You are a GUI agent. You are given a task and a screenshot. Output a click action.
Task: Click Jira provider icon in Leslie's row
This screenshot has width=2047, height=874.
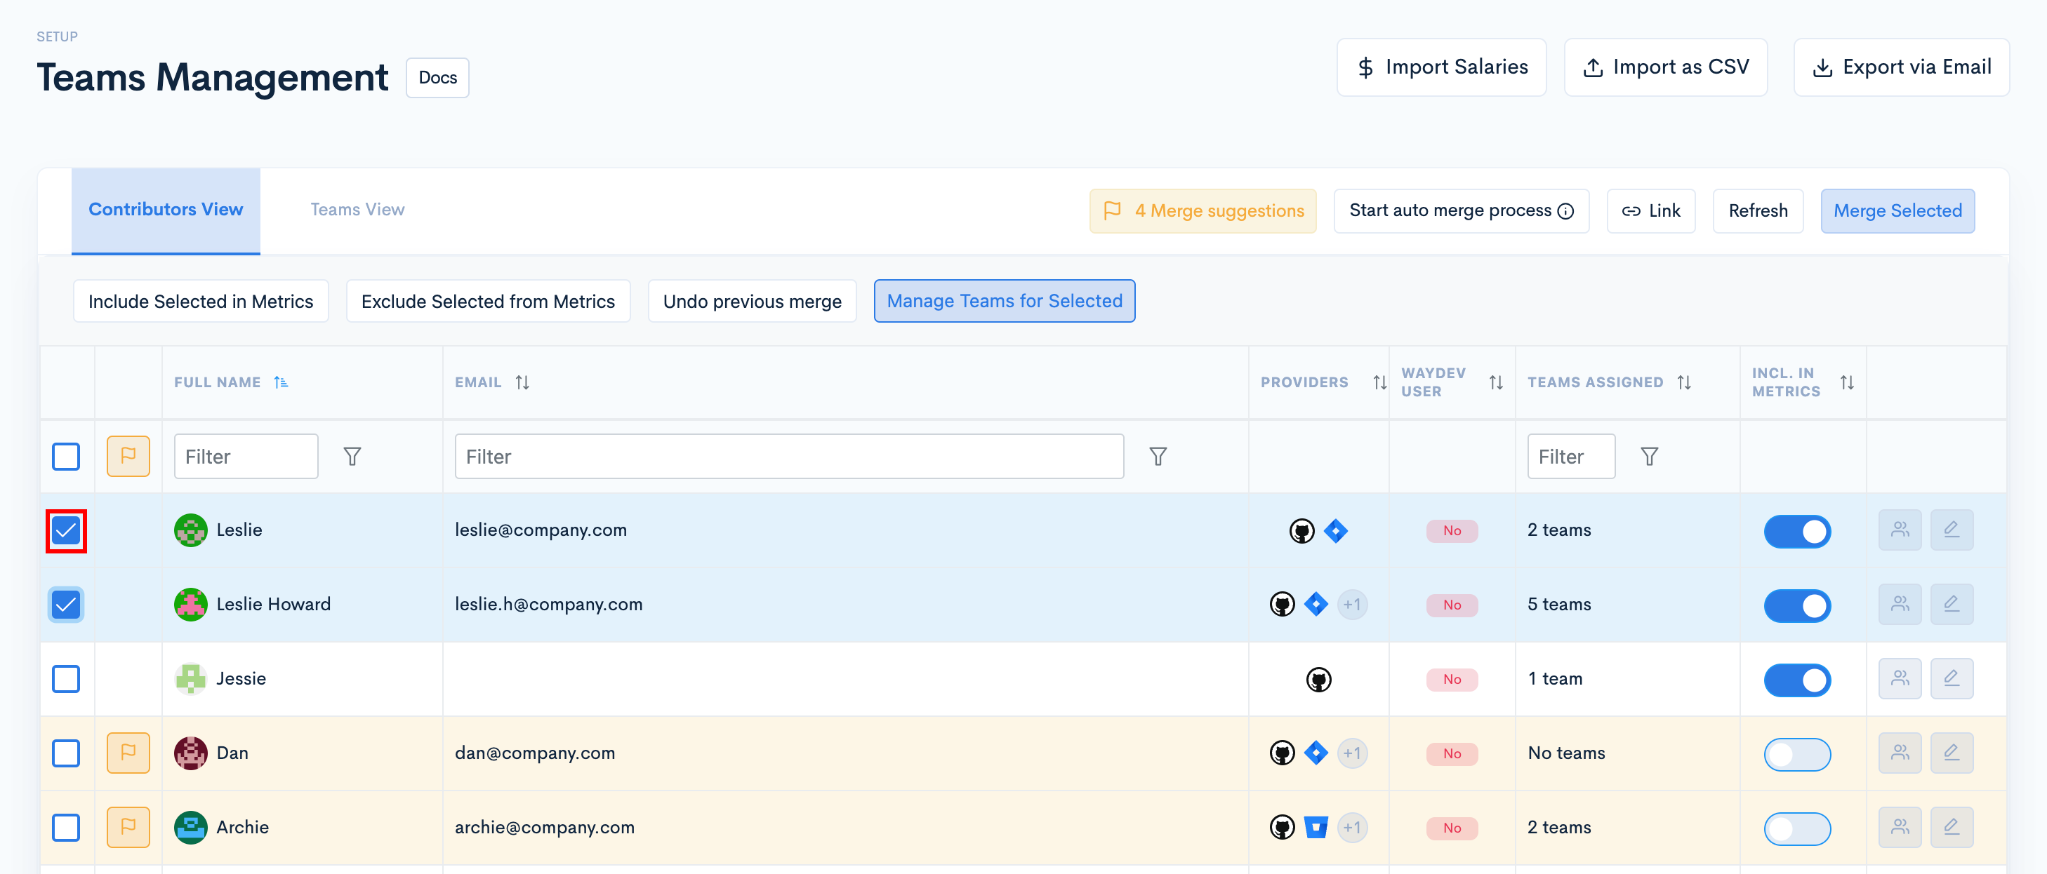(1336, 531)
